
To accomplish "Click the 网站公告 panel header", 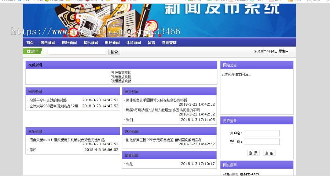I will tap(257, 65).
